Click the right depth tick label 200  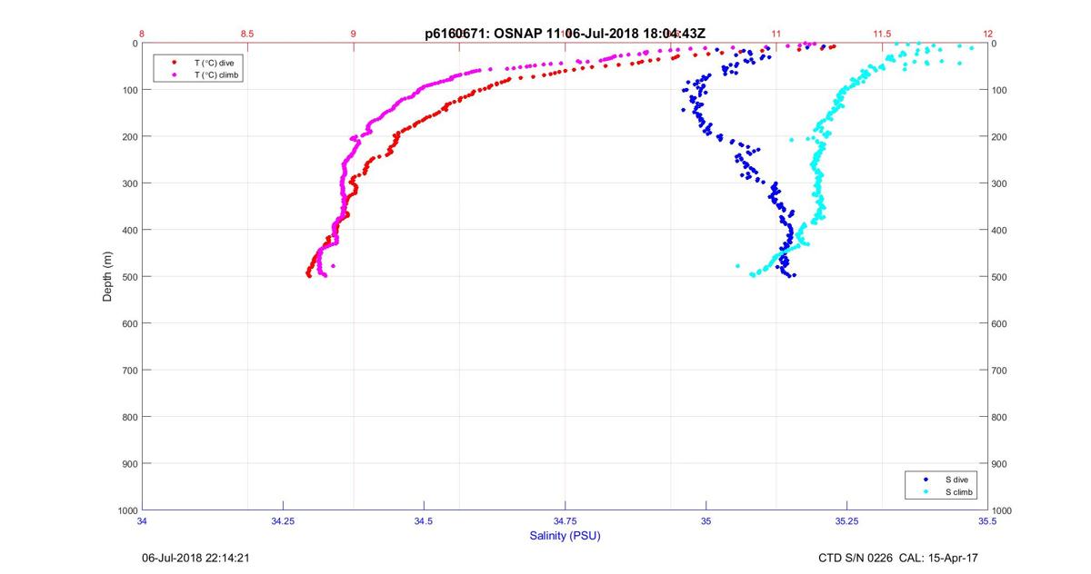click(1000, 137)
